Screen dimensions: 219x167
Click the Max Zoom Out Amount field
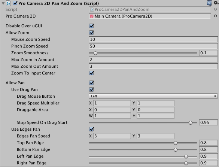153,66
